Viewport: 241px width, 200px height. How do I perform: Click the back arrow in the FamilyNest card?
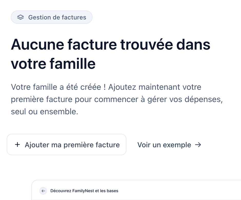point(43,191)
